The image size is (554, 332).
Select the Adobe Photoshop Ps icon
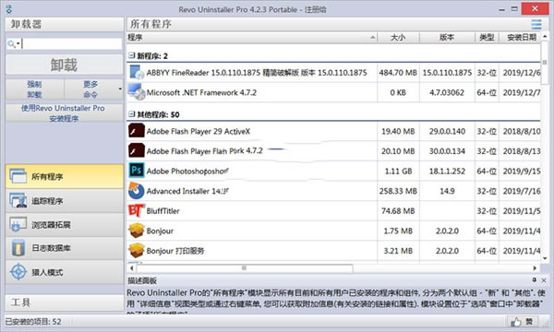click(137, 171)
